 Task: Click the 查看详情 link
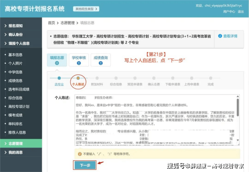(x=230, y=36)
